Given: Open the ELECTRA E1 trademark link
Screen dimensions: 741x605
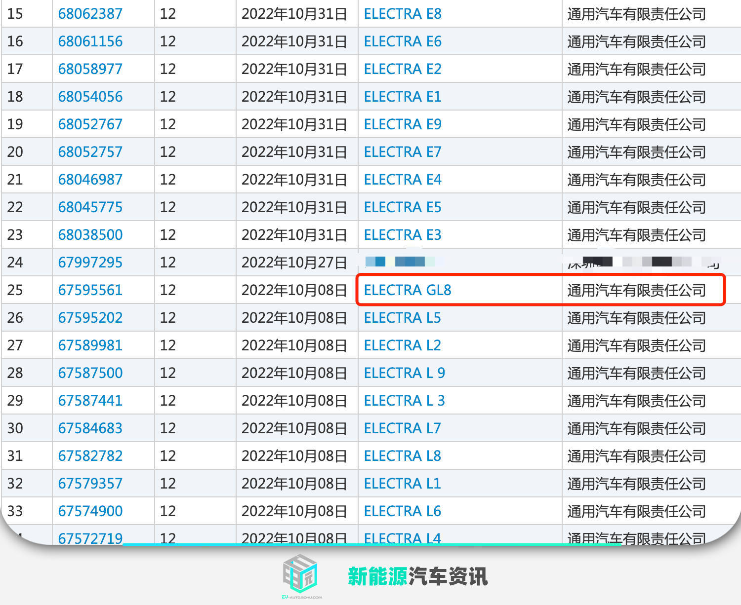Looking at the screenshot, I should [403, 97].
